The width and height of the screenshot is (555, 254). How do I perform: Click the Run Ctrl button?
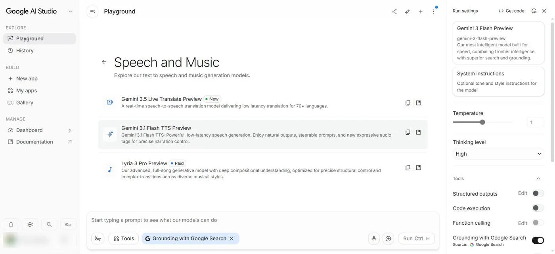(416, 239)
